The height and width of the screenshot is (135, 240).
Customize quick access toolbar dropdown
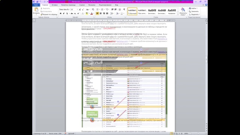(x=48, y=1)
